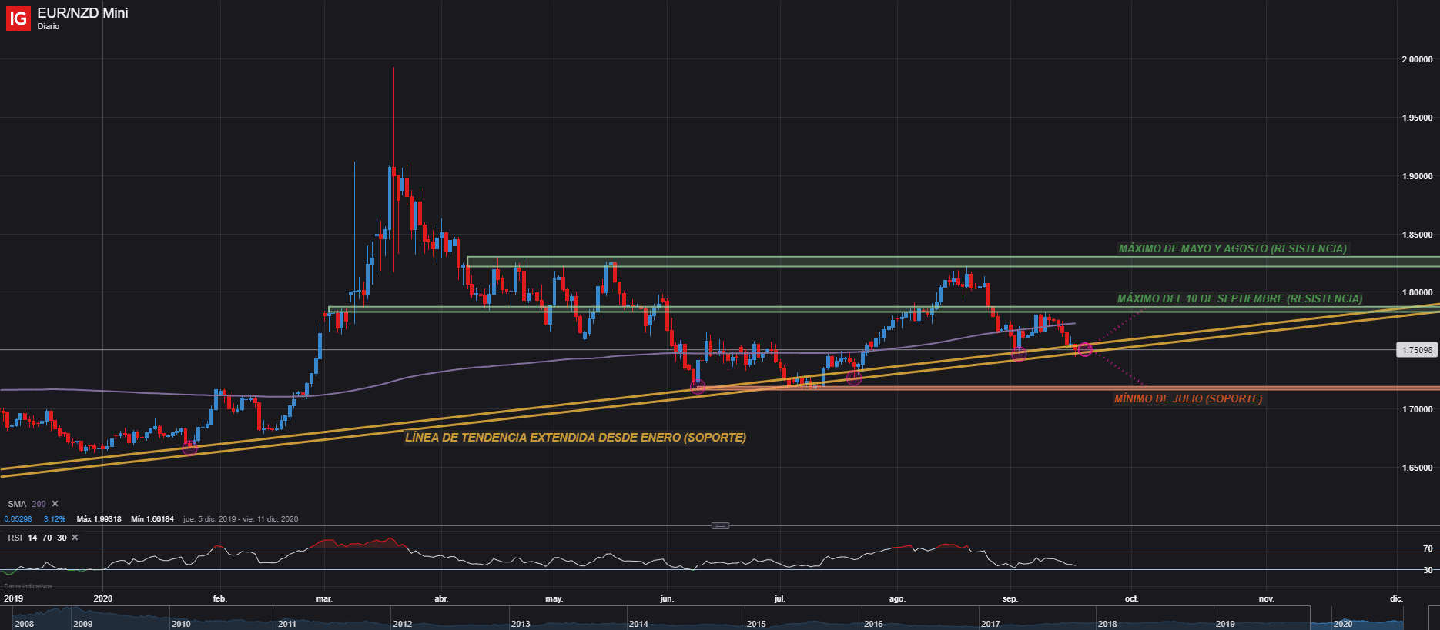Click the sep. label on time axis

click(x=1010, y=598)
